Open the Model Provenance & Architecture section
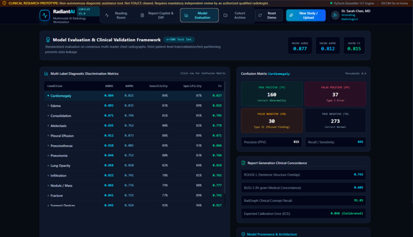The image size is (413, 237). [x=272, y=234]
